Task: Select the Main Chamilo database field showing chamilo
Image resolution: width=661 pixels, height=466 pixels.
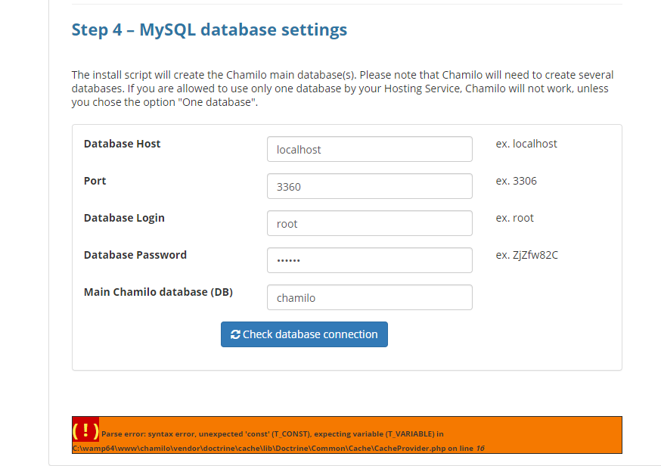Action: click(369, 297)
